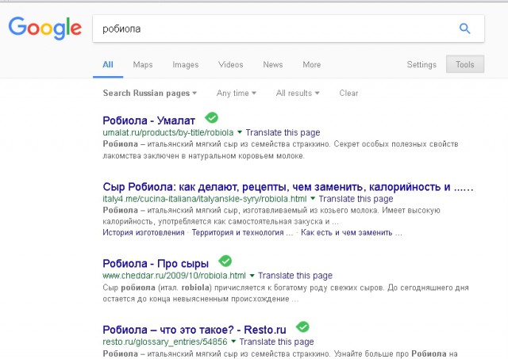Click the green checkmark beside Робиола - Умалат

pyautogui.click(x=212, y=118)
